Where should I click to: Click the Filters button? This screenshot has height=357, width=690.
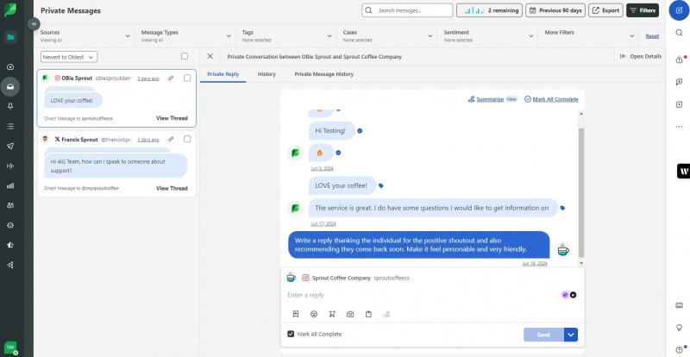click(643, 10)
